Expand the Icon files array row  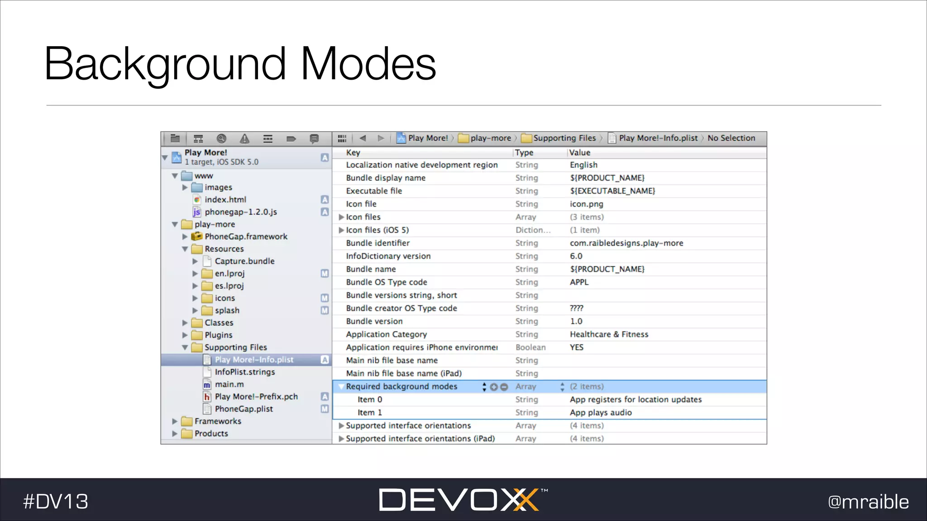tap(341, 217)
